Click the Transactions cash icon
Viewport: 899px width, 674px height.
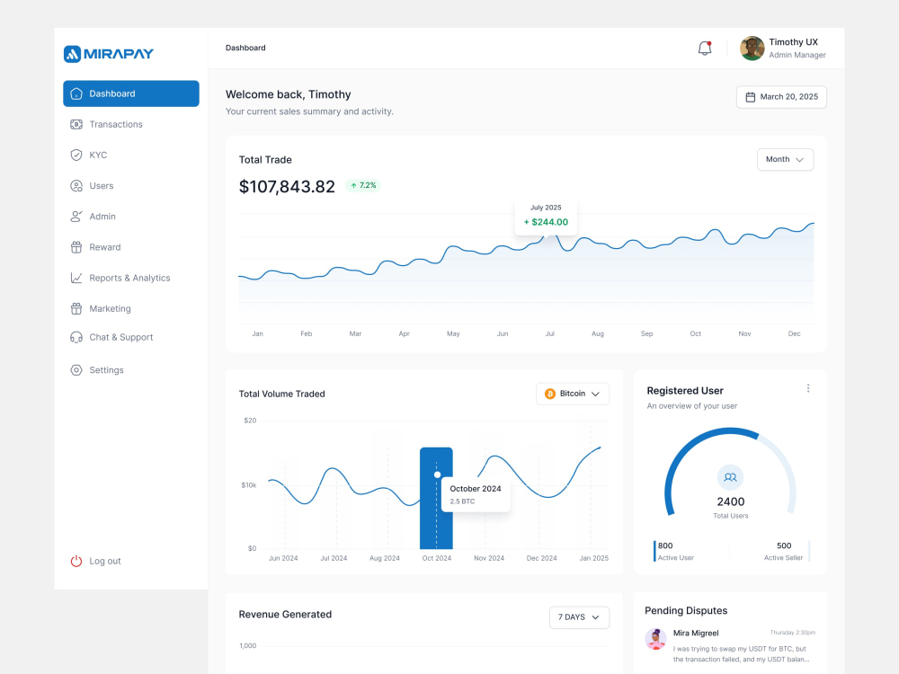click(76, 124)
